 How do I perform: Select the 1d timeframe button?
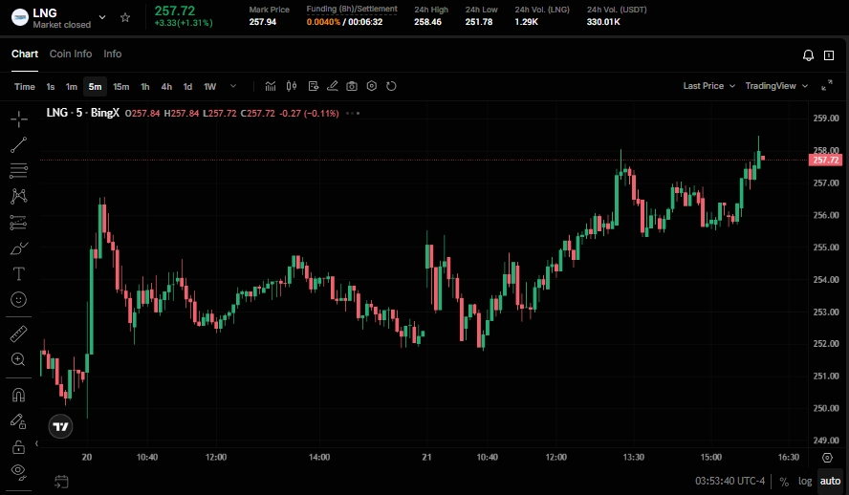click(187, 86)
